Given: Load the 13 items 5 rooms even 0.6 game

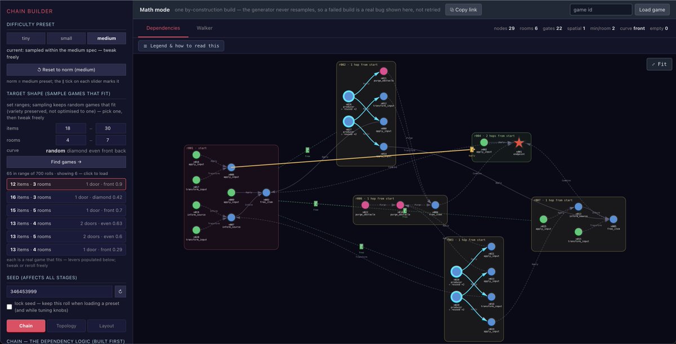Looking at the screenshot, I should click(x=66, y=236).
